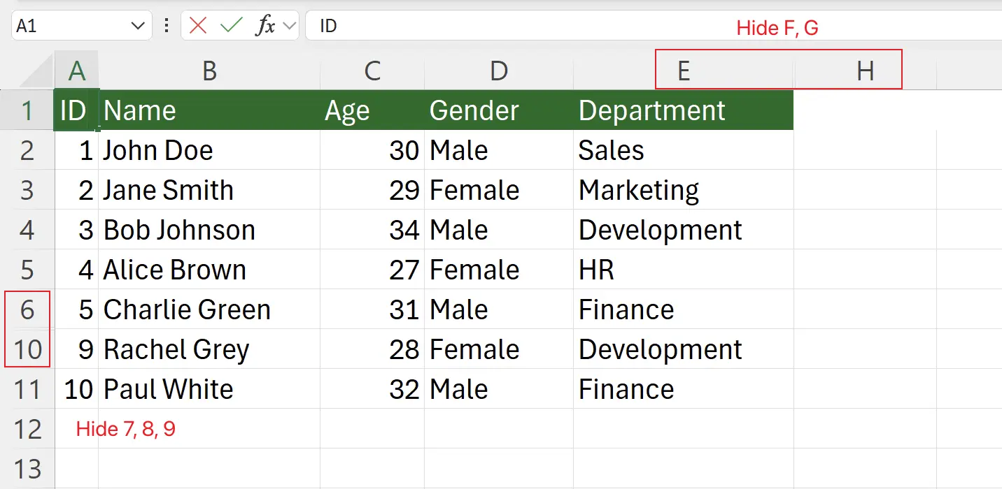Select column E by its header

684,70
